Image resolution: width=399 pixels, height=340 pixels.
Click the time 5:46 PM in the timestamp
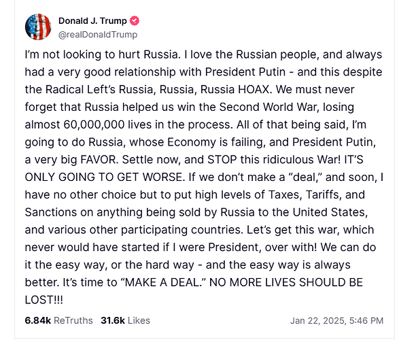point(366,321)
